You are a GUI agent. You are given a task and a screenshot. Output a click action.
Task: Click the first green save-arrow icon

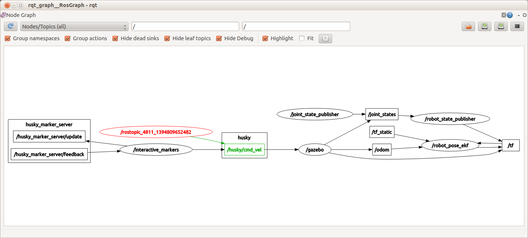pyautogui.click(x=485, y=26)
